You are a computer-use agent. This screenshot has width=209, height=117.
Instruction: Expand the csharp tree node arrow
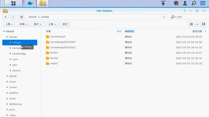click(10, 43)
